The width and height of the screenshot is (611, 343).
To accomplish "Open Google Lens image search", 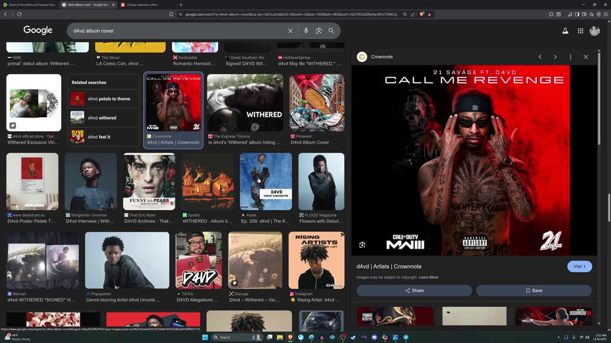I will pyautogui.click(x=318, y=31).
